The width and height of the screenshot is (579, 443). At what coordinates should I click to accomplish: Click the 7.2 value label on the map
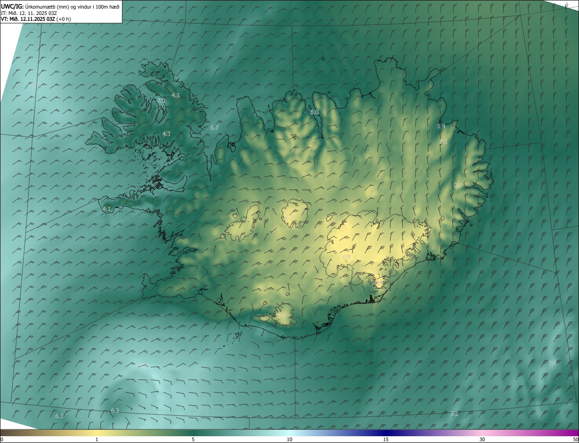click(455, 414)
